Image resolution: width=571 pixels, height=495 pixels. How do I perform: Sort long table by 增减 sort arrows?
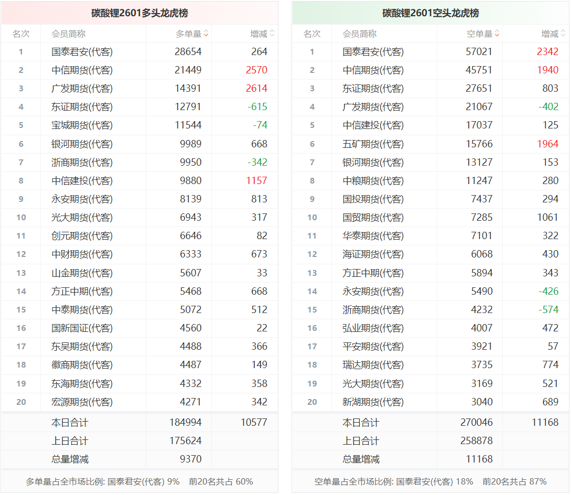[x=272, y=34]
